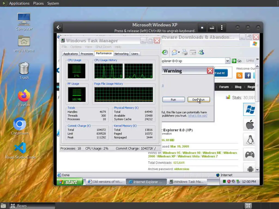Viewport: 279px width, 209px height.
Task: Open the Options menu in Task Manager
Action: coord(76,47)
